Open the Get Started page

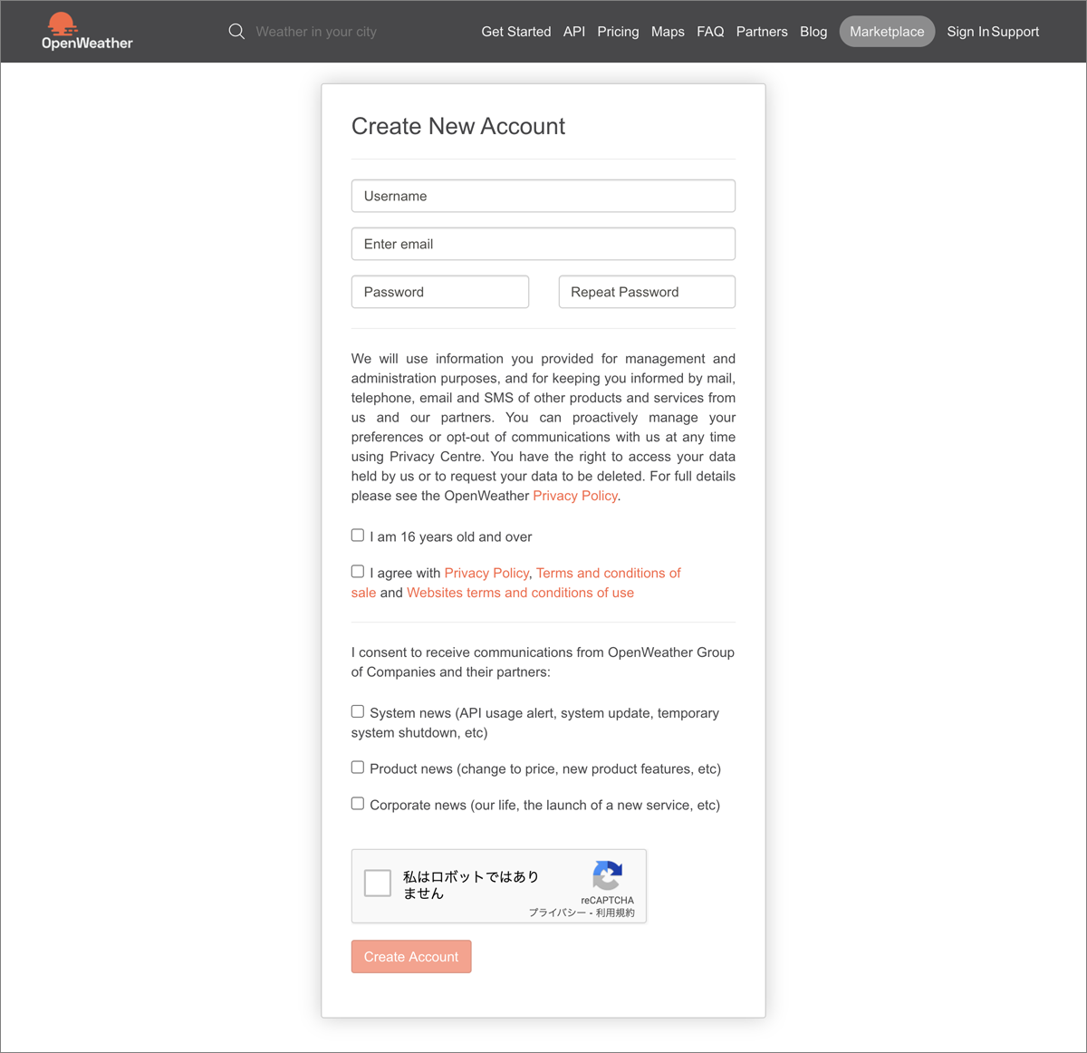pos(516,32)
